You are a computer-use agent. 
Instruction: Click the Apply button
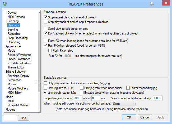(x=161, y=117)
